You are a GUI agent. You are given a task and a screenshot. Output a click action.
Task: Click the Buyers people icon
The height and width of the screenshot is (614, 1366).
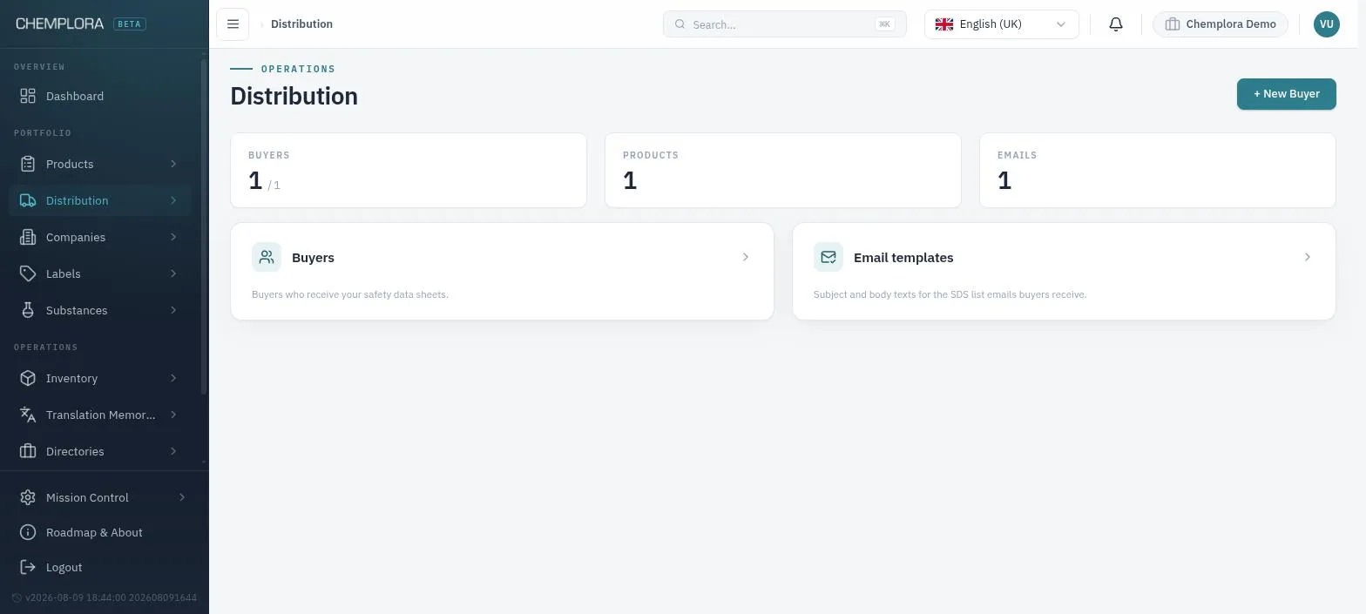(x=267, y=257)
